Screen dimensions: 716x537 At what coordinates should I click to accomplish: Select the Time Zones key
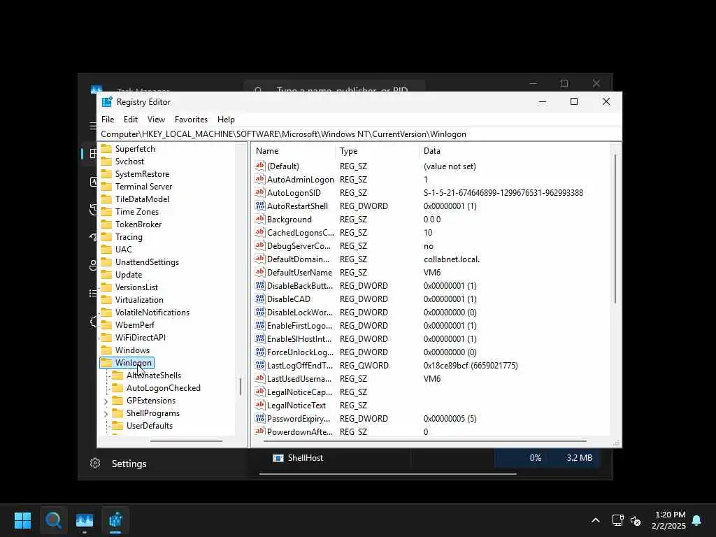(137, 211)
